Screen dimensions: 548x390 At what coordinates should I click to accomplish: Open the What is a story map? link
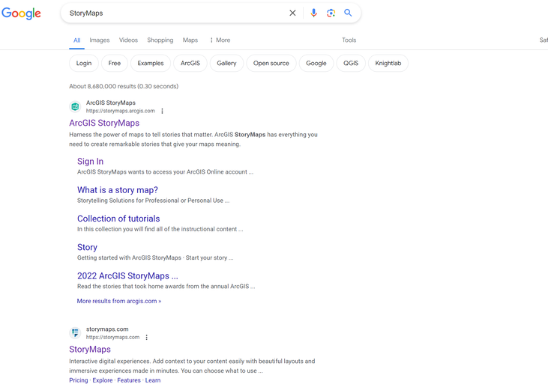[118, 190]
